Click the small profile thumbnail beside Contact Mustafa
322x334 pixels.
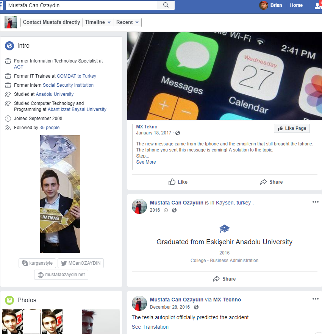[x=11, y=22]
